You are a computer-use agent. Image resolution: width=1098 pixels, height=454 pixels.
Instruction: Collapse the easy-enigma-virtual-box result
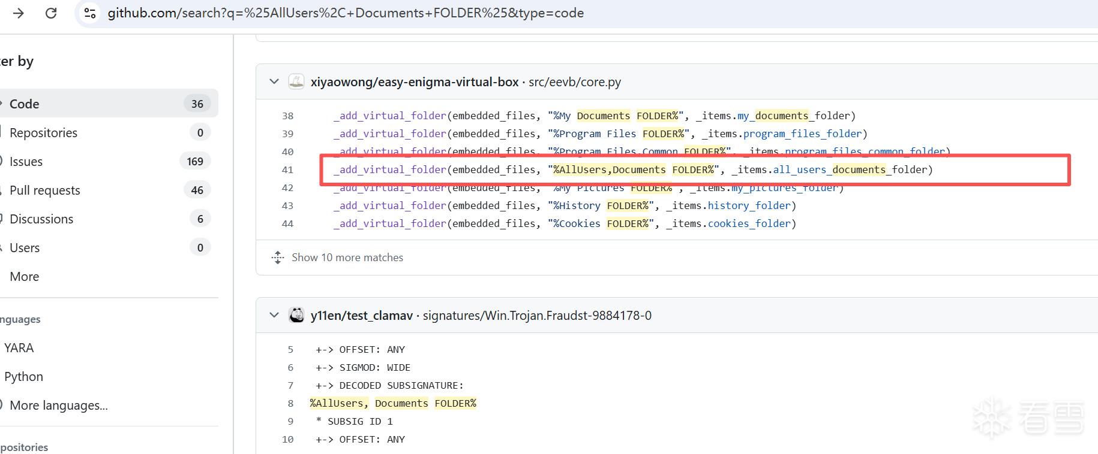tap(274, 81)
